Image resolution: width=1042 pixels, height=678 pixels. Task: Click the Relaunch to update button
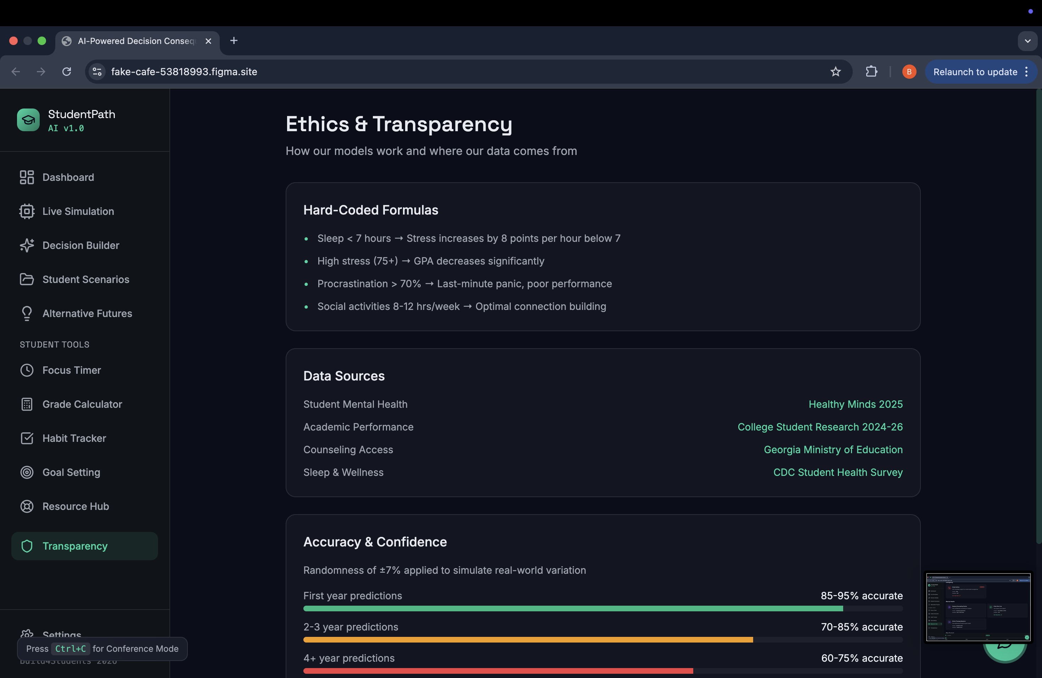[975, 72]
